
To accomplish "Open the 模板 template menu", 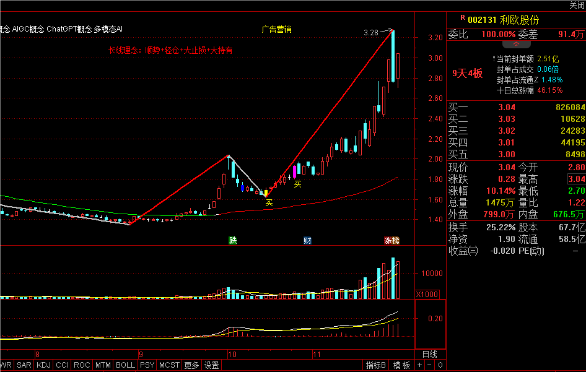I will [x=401, y=365].
